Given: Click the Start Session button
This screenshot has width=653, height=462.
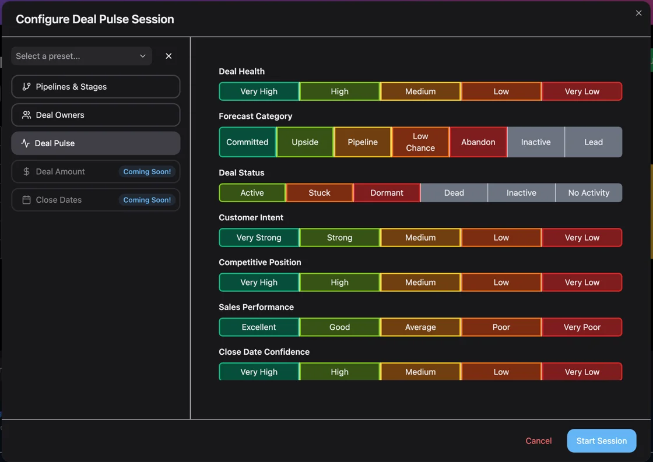Looking at the screenshot, I should [x=601, y=441].
